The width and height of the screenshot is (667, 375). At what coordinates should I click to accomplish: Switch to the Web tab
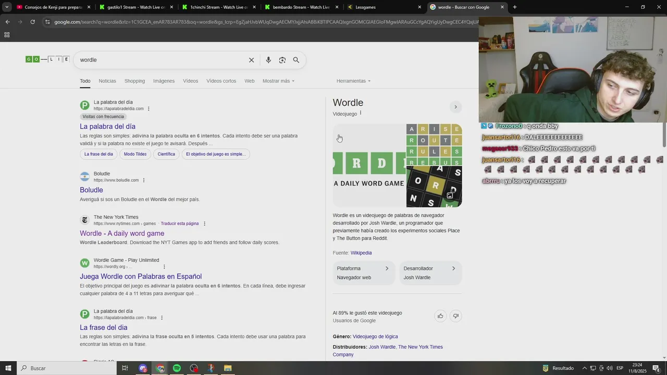click(250, 81)
